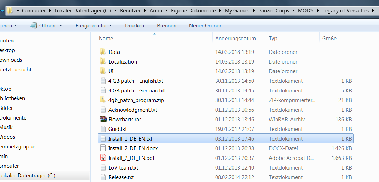Click the Öffnen toolbar icon
This screenshot has width=379, height=182.
[34, 25]
